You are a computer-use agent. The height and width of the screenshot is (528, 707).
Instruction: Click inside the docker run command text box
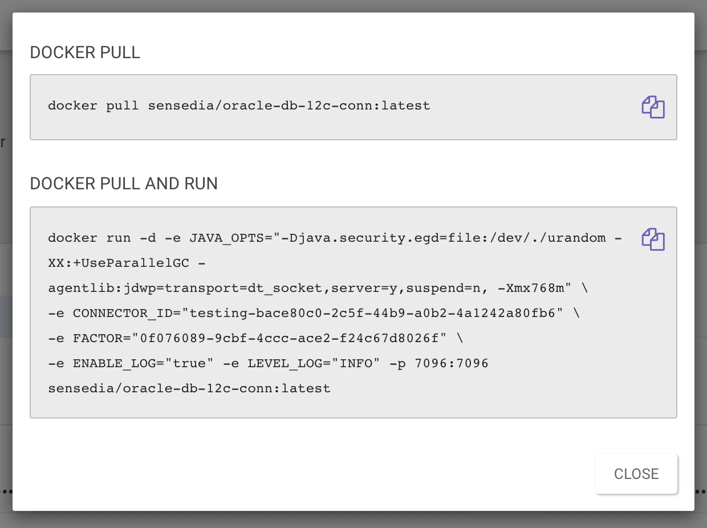click(x=285, y=312)
